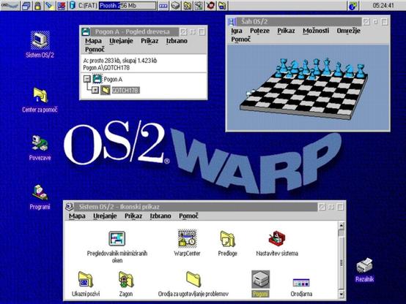Click the scroll down arrow in Sistem OS/2 window
This screenshot has height=304, width=406.
[x=342, y=294]
